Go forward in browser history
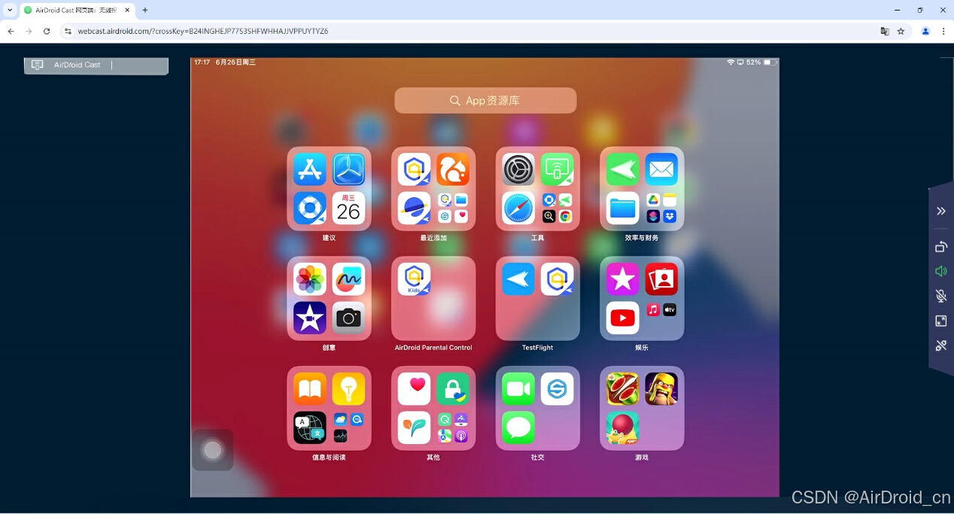954x514 pixels. coord(29,31)
